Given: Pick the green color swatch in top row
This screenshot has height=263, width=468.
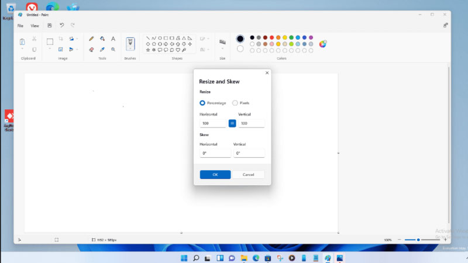Looking at the screenshot, I should point(291,37).
